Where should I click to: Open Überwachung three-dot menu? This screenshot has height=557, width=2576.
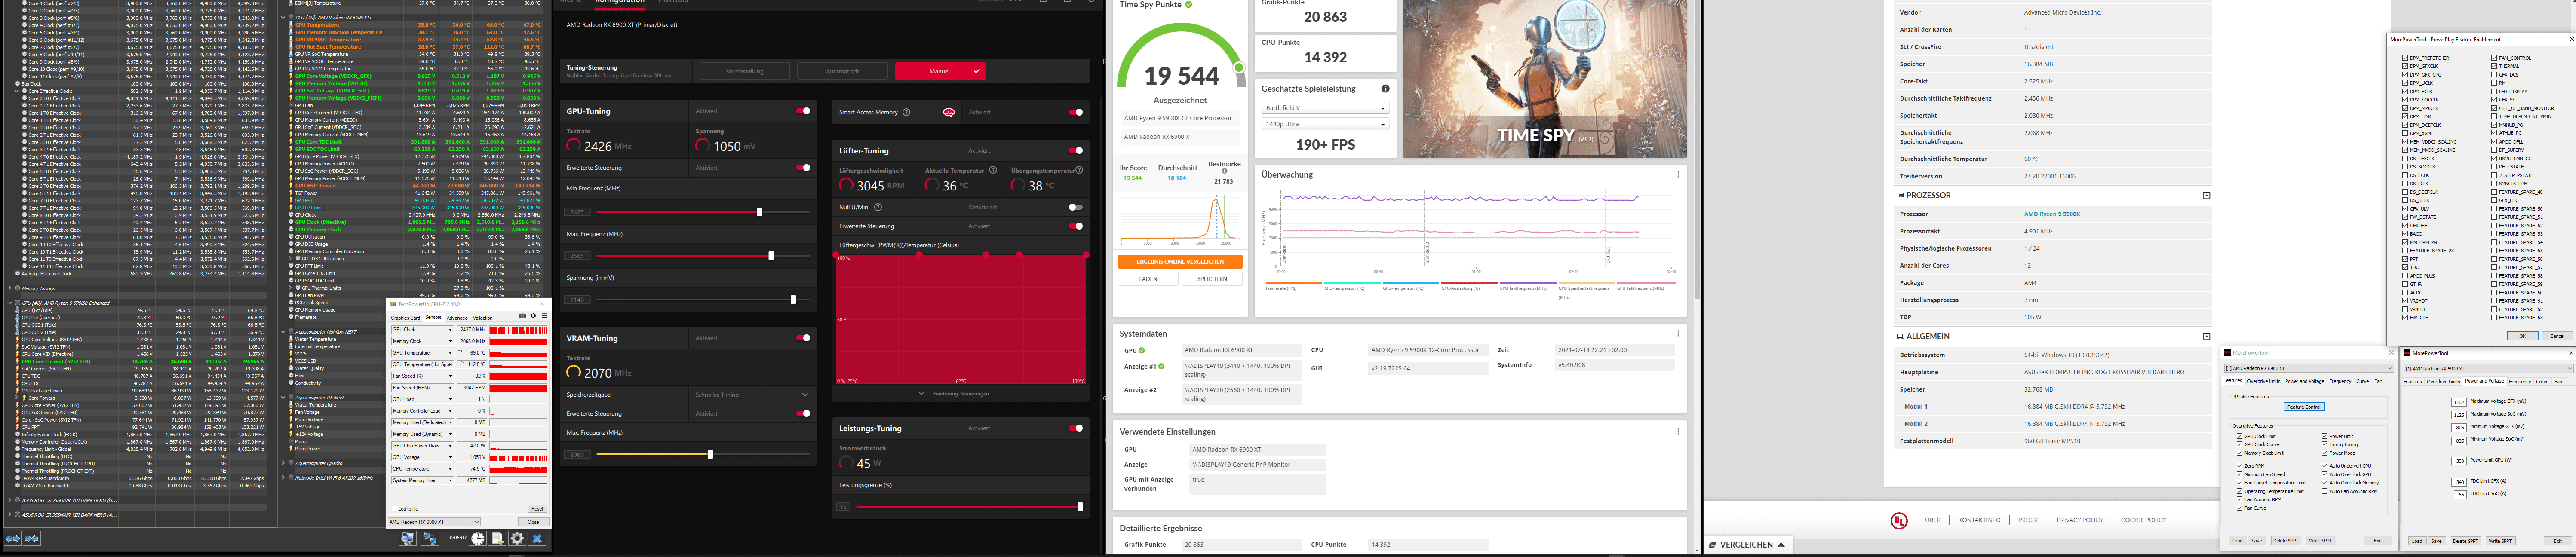pyautogui.click(x=1678, y=174)
